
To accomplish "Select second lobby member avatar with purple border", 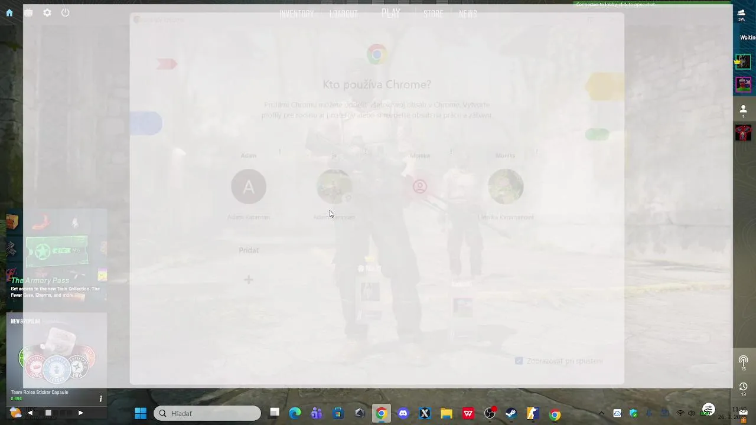I will 743,85.
